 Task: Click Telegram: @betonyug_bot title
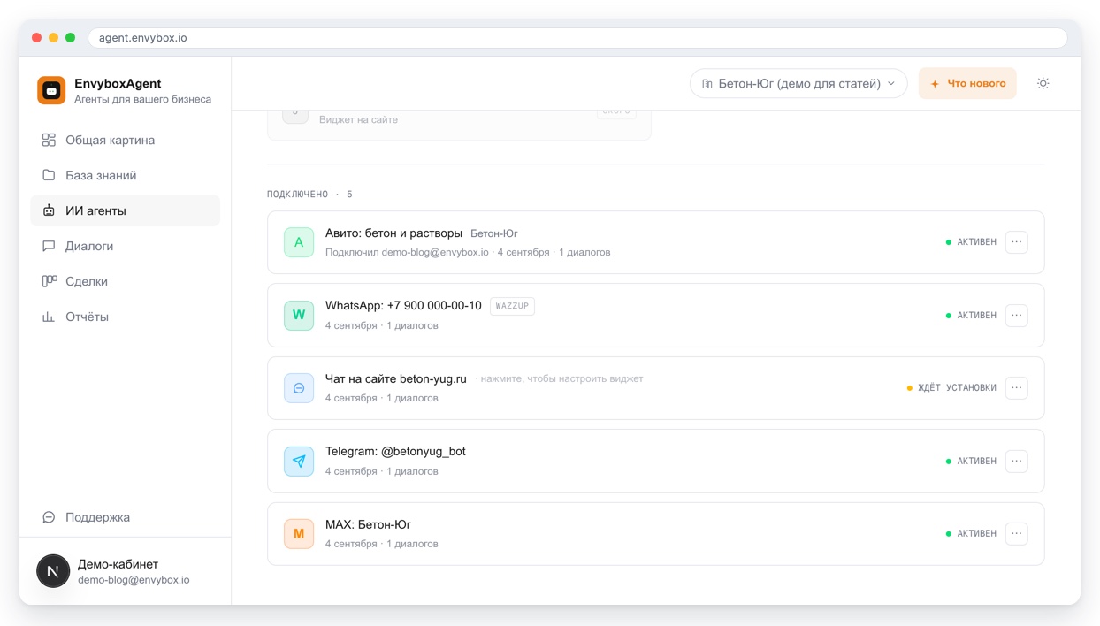point(395,451)
